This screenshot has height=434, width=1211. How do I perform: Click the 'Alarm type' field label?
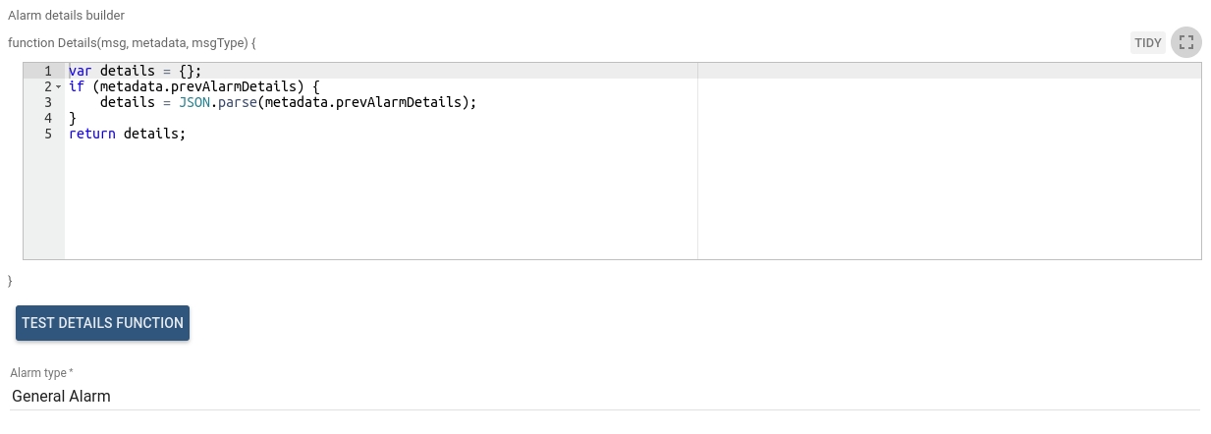pos(41,373)
